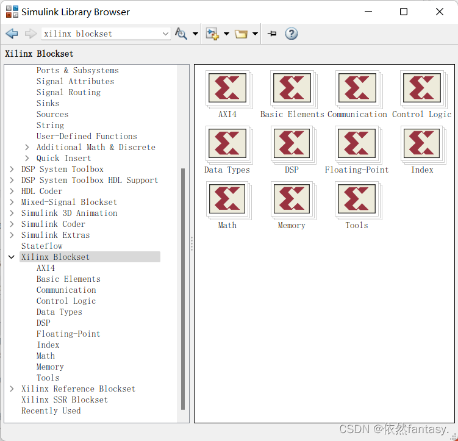Click the library tree vertical scrollbar
Viewport: 458px width, 441px height.
[183, 287]
